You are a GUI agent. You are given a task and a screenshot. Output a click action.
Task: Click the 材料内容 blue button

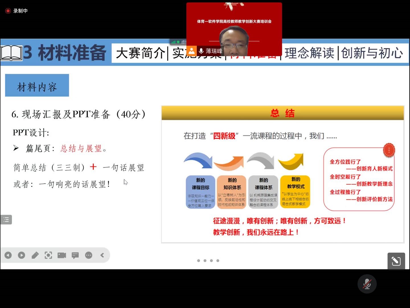click(37, 85)
